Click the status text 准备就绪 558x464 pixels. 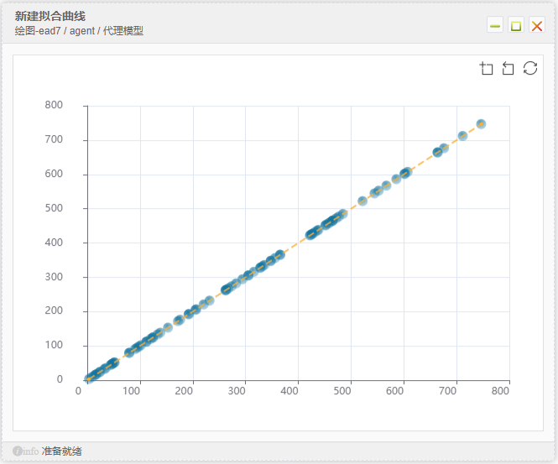(x=61, y=451)
